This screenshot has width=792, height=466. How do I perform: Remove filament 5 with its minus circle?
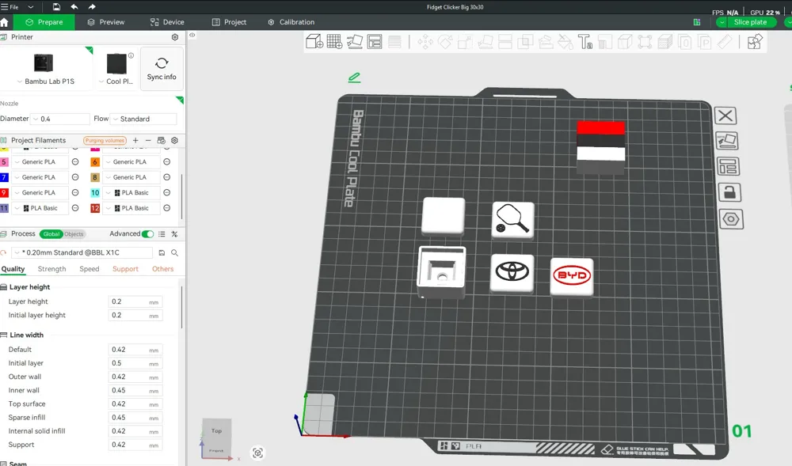click(x=75, y=162)
